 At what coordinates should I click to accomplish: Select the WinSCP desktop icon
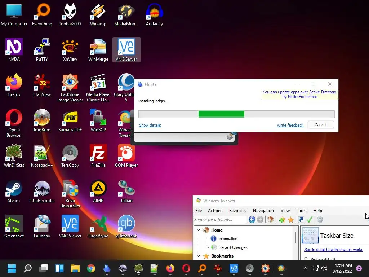click(x=98, y=120)
